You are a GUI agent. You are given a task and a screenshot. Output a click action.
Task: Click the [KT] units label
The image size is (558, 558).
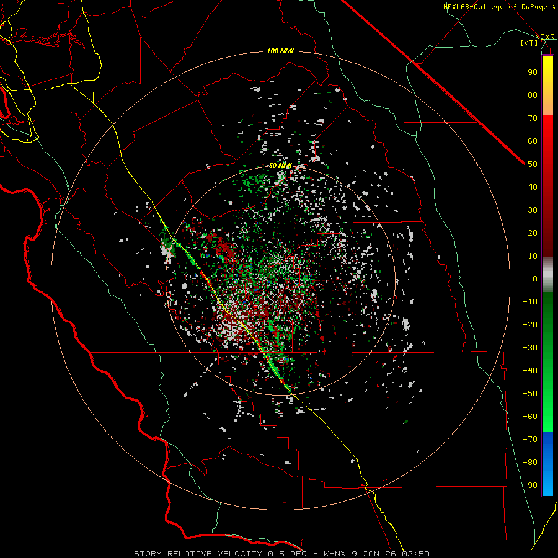point(529,43)
